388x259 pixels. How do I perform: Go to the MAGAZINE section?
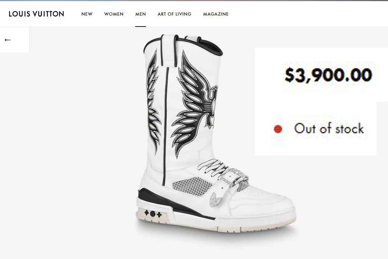tap(216, 14)
